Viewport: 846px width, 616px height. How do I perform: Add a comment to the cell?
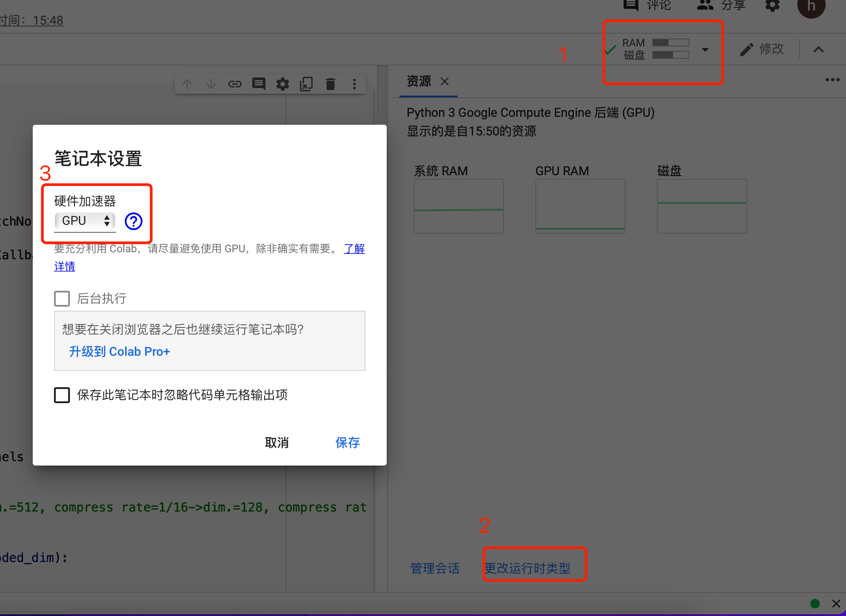tap(259, 84)
